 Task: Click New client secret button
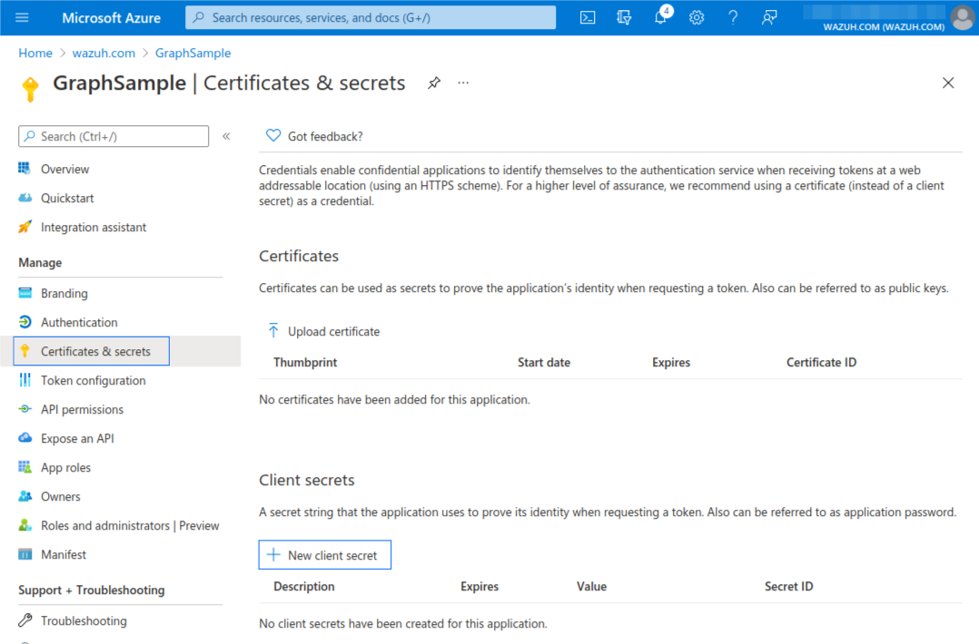click(x=324, y=555)
